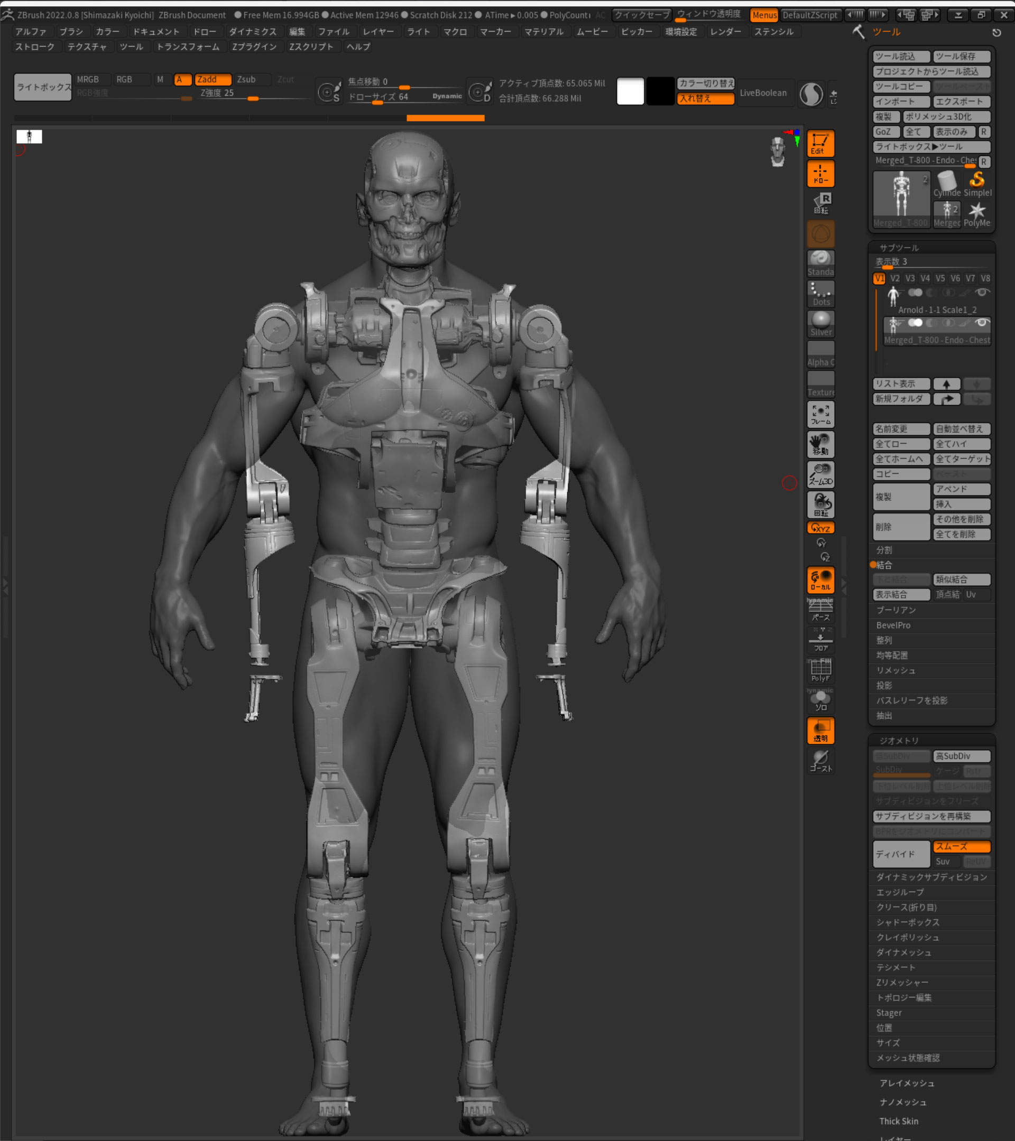Toggle Perspective (パース) view
1015x1141 pixels.
point(820,610)
